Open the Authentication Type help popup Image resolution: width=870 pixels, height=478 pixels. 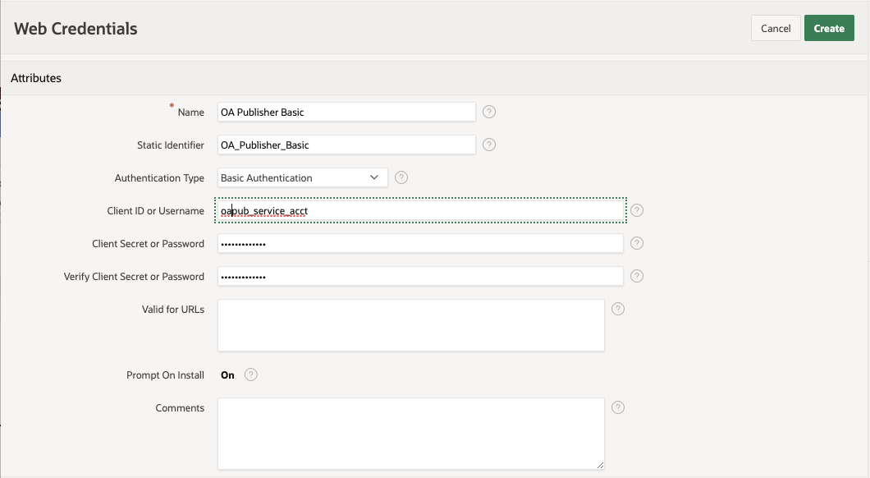[401, 177]
